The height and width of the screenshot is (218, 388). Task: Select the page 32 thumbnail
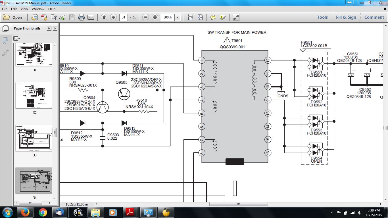(34, 96)
